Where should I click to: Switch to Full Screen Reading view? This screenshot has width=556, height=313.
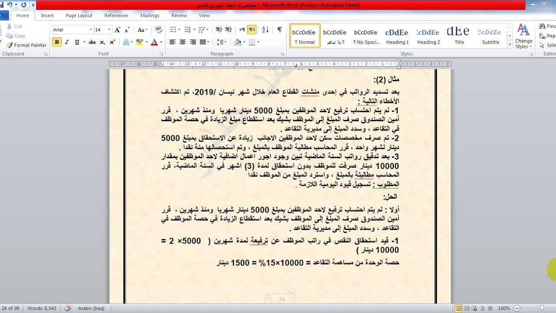click(x=467, y=308)
